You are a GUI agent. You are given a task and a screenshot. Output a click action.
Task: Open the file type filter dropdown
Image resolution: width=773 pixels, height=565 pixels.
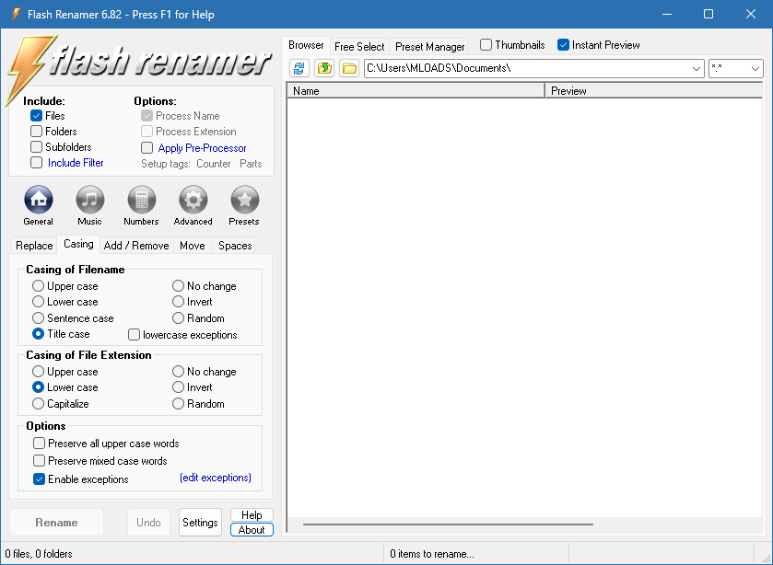tap(757, 68)
